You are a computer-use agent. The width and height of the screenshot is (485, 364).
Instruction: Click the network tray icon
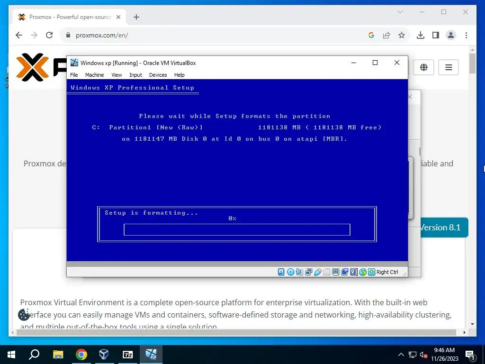[413, 355]
